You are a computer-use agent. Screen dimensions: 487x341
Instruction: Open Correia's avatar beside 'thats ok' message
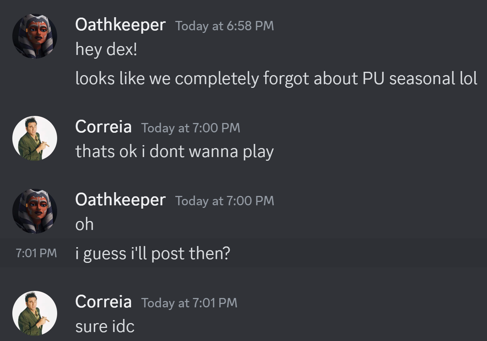[x=35, y=138]
